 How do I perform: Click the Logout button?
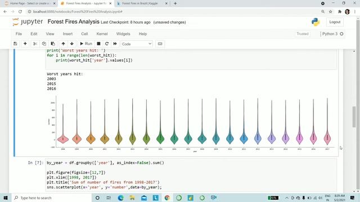pos(335,22)
